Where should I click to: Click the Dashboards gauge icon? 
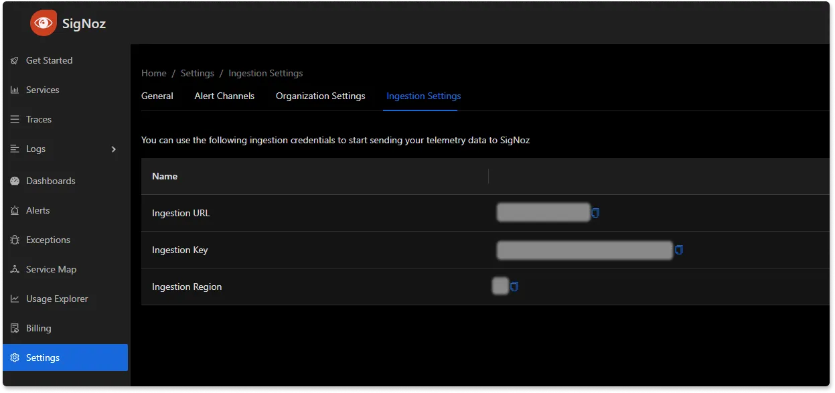pyautogui.click(x=15, y=181)
